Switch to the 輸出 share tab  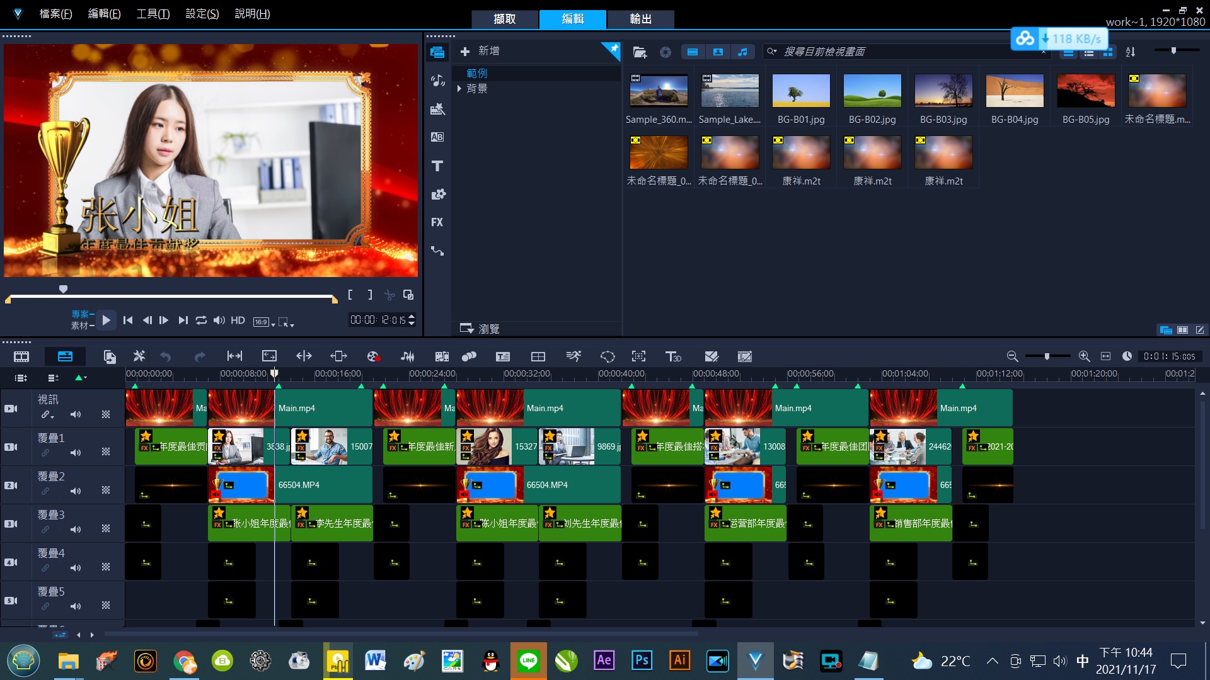point(641,20)
